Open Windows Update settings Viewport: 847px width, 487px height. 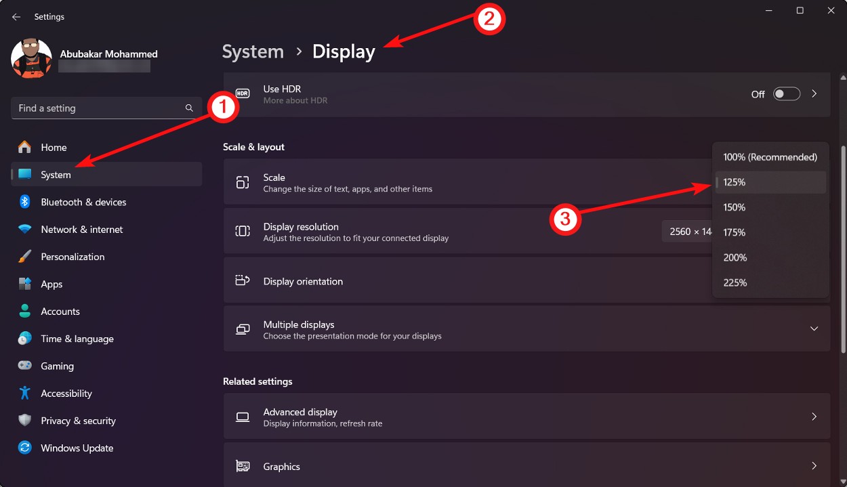pyautogui.click(x=77, y=448)
